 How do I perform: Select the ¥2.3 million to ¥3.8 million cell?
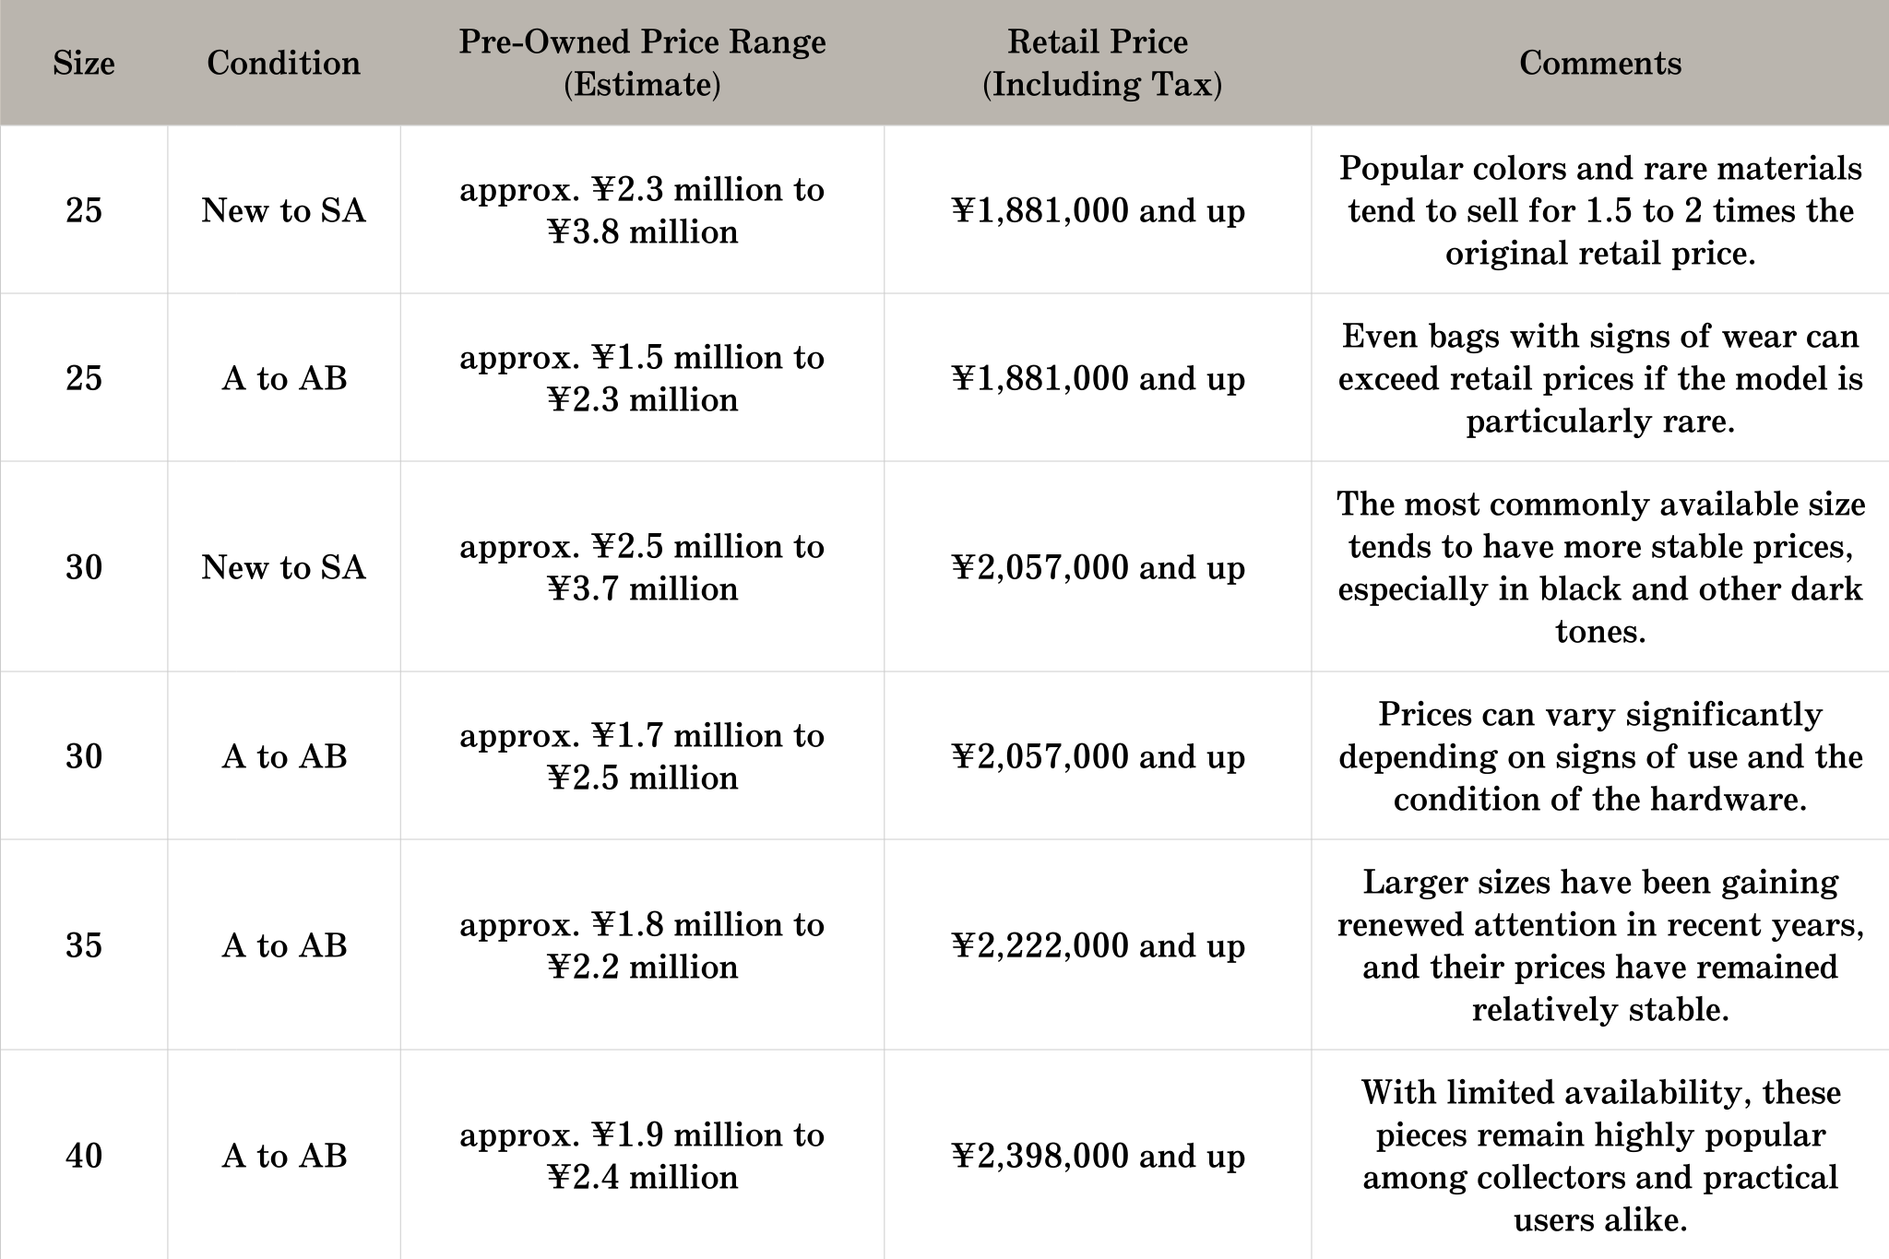[x=642, y=210]
